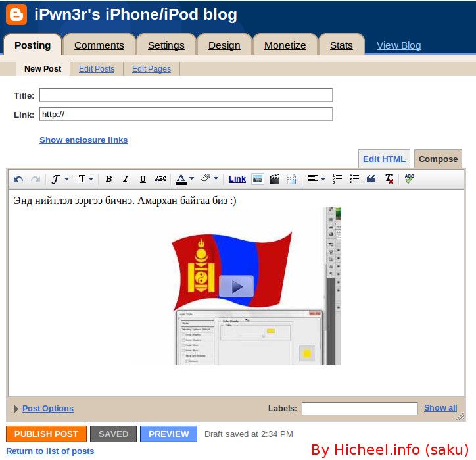Screen dimensions: 476x460
Task: Click the background highlight color icon
Action: pyautogui.click(x=206, y=178)
